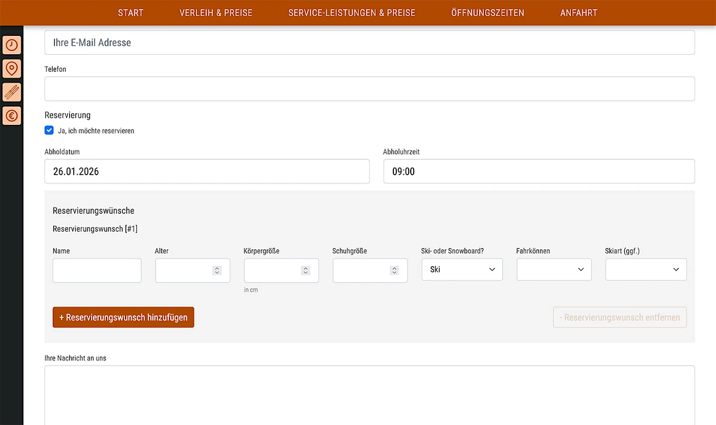716x425 pixels.
Task: Open the ski rental sidebar icon
Action: 12,92
